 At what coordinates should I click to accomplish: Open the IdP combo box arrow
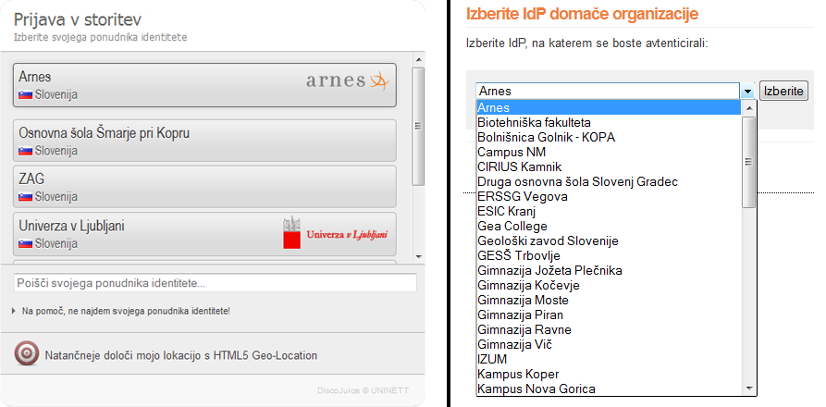coord(747,91)
